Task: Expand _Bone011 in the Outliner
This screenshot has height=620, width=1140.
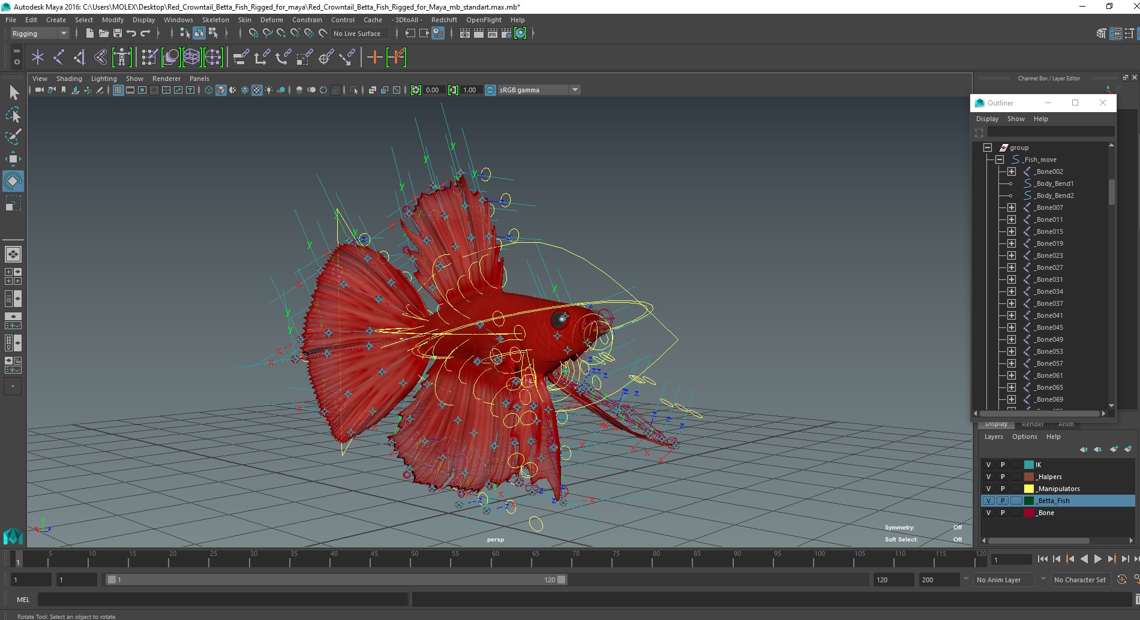Action: (1012, 219)
